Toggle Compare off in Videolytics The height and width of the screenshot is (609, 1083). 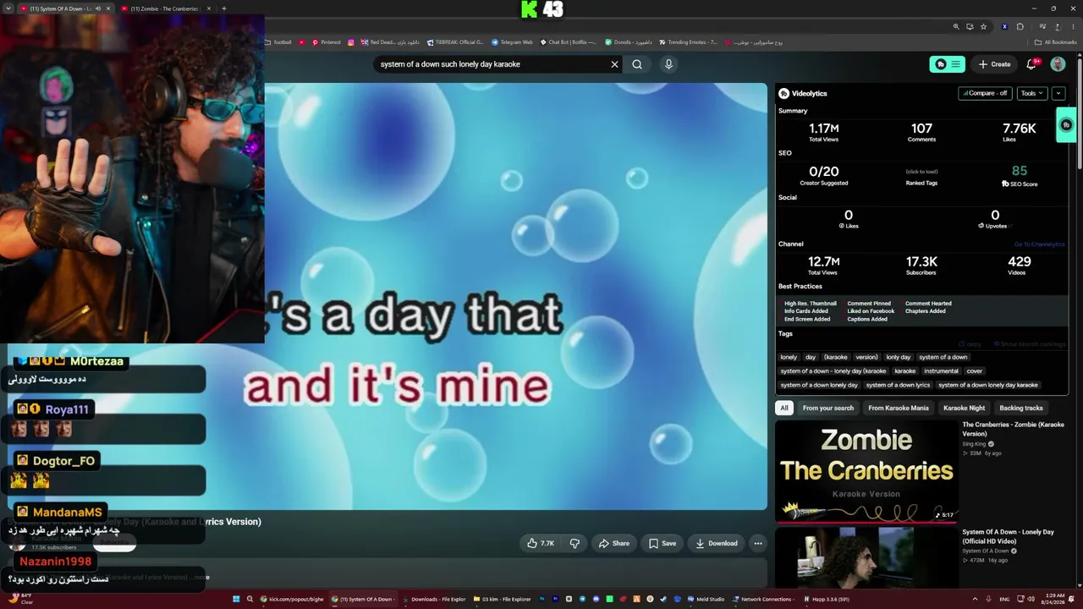click(985, 93)
